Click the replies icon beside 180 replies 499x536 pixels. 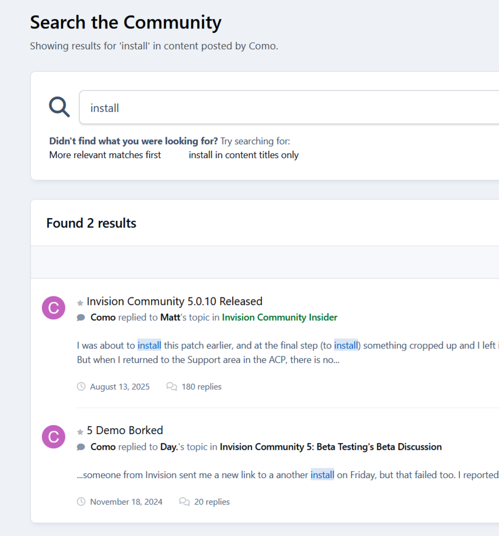tap(172, 386)
